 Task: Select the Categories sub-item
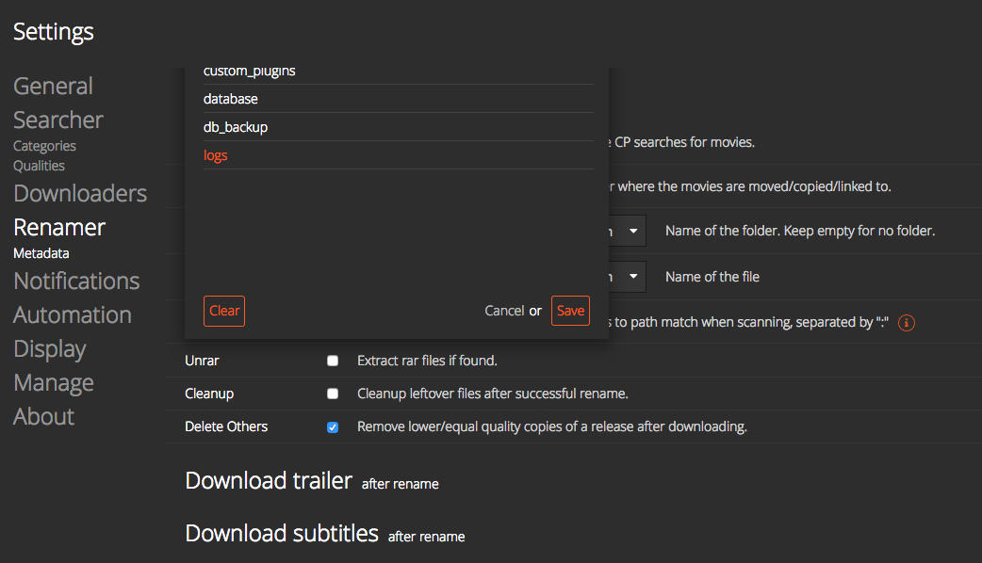(44, 146)
